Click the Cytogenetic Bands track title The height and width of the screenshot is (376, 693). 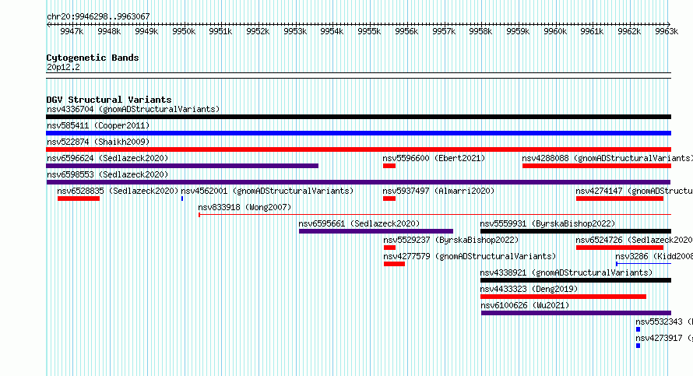coord(93,58)
